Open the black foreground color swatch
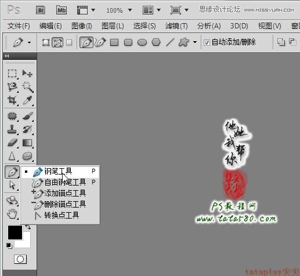 pyautogui.click(x=15, y=233)
